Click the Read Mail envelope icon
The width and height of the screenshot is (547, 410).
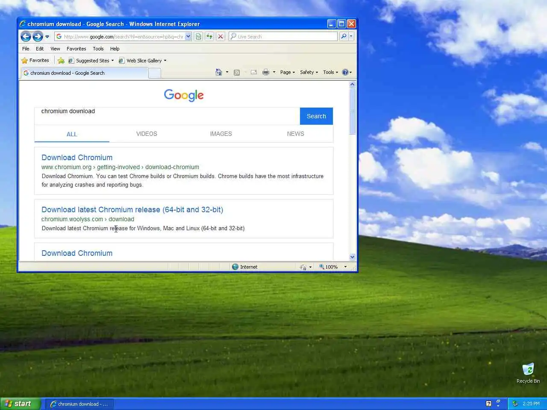click(254, 72)
